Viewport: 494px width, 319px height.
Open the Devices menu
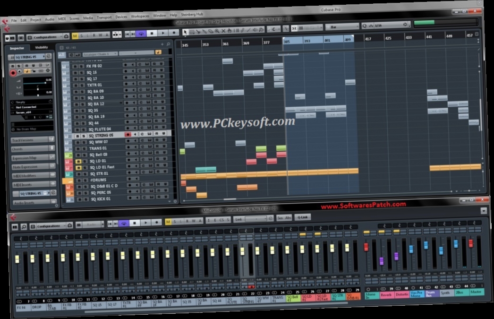click(x=121, y=17)
